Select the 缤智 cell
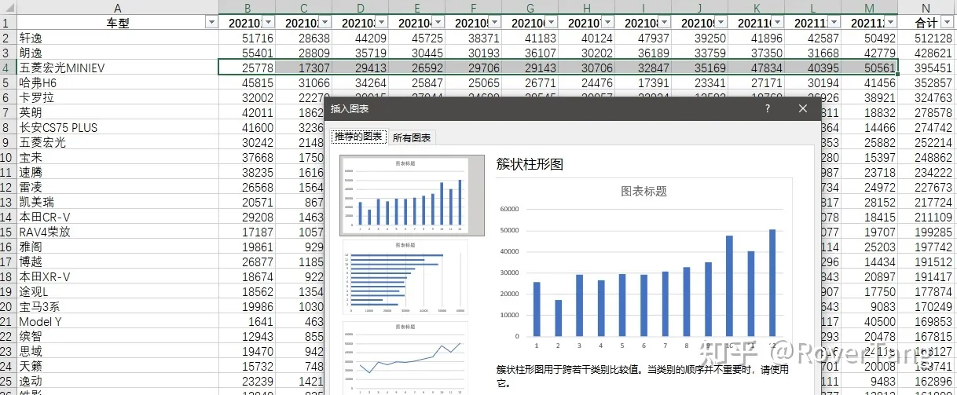 118,336
